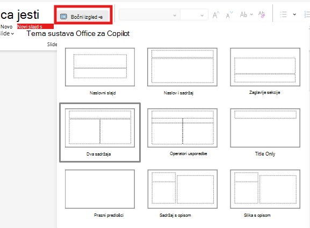Click the bulleted list icon
310x228 pixels.
[283, 14]
